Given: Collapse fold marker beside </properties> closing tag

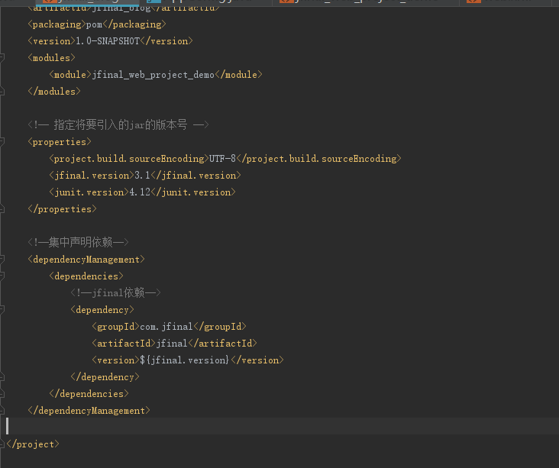Looking at the screenshot, I should (2, 209).
